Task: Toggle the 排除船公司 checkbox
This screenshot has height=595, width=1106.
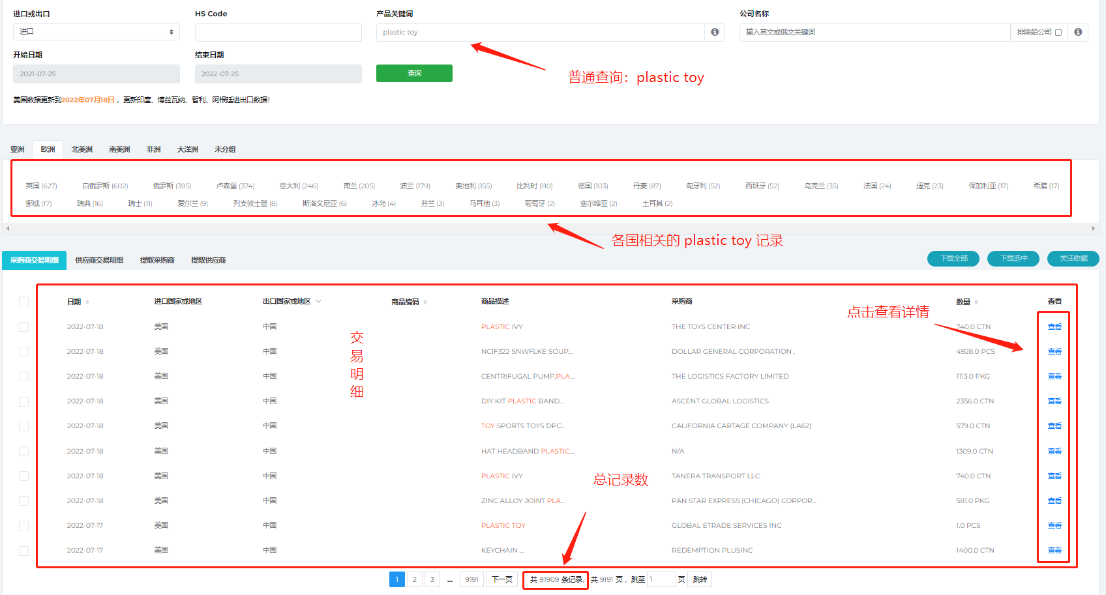Action: coord(1058,33)
